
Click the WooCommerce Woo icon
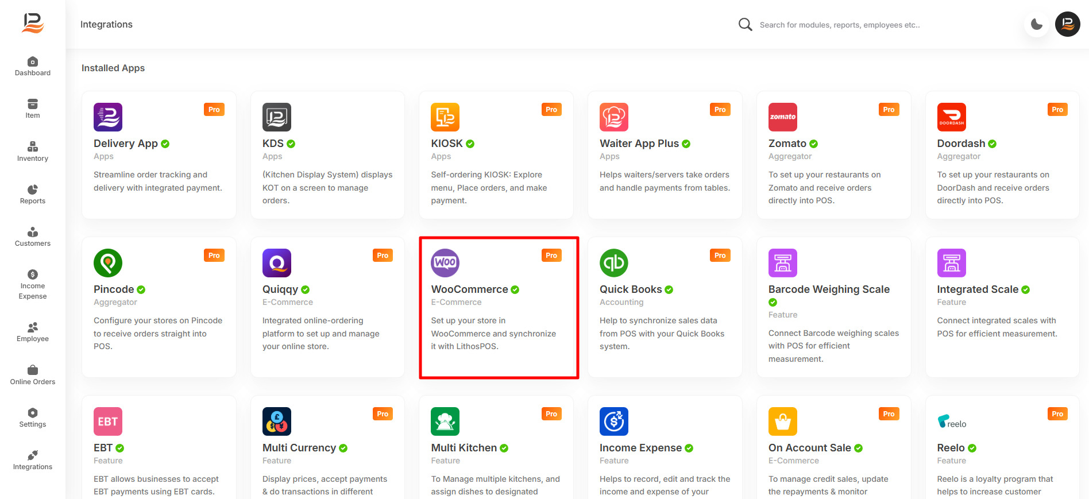tap(445, 263)
